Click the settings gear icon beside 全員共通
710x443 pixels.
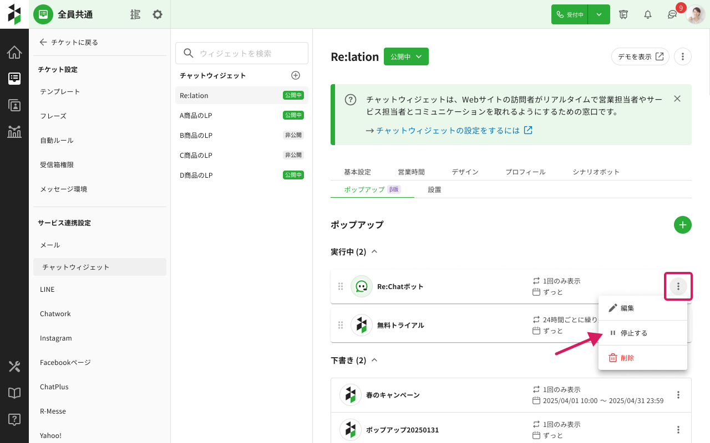(158, 14)
